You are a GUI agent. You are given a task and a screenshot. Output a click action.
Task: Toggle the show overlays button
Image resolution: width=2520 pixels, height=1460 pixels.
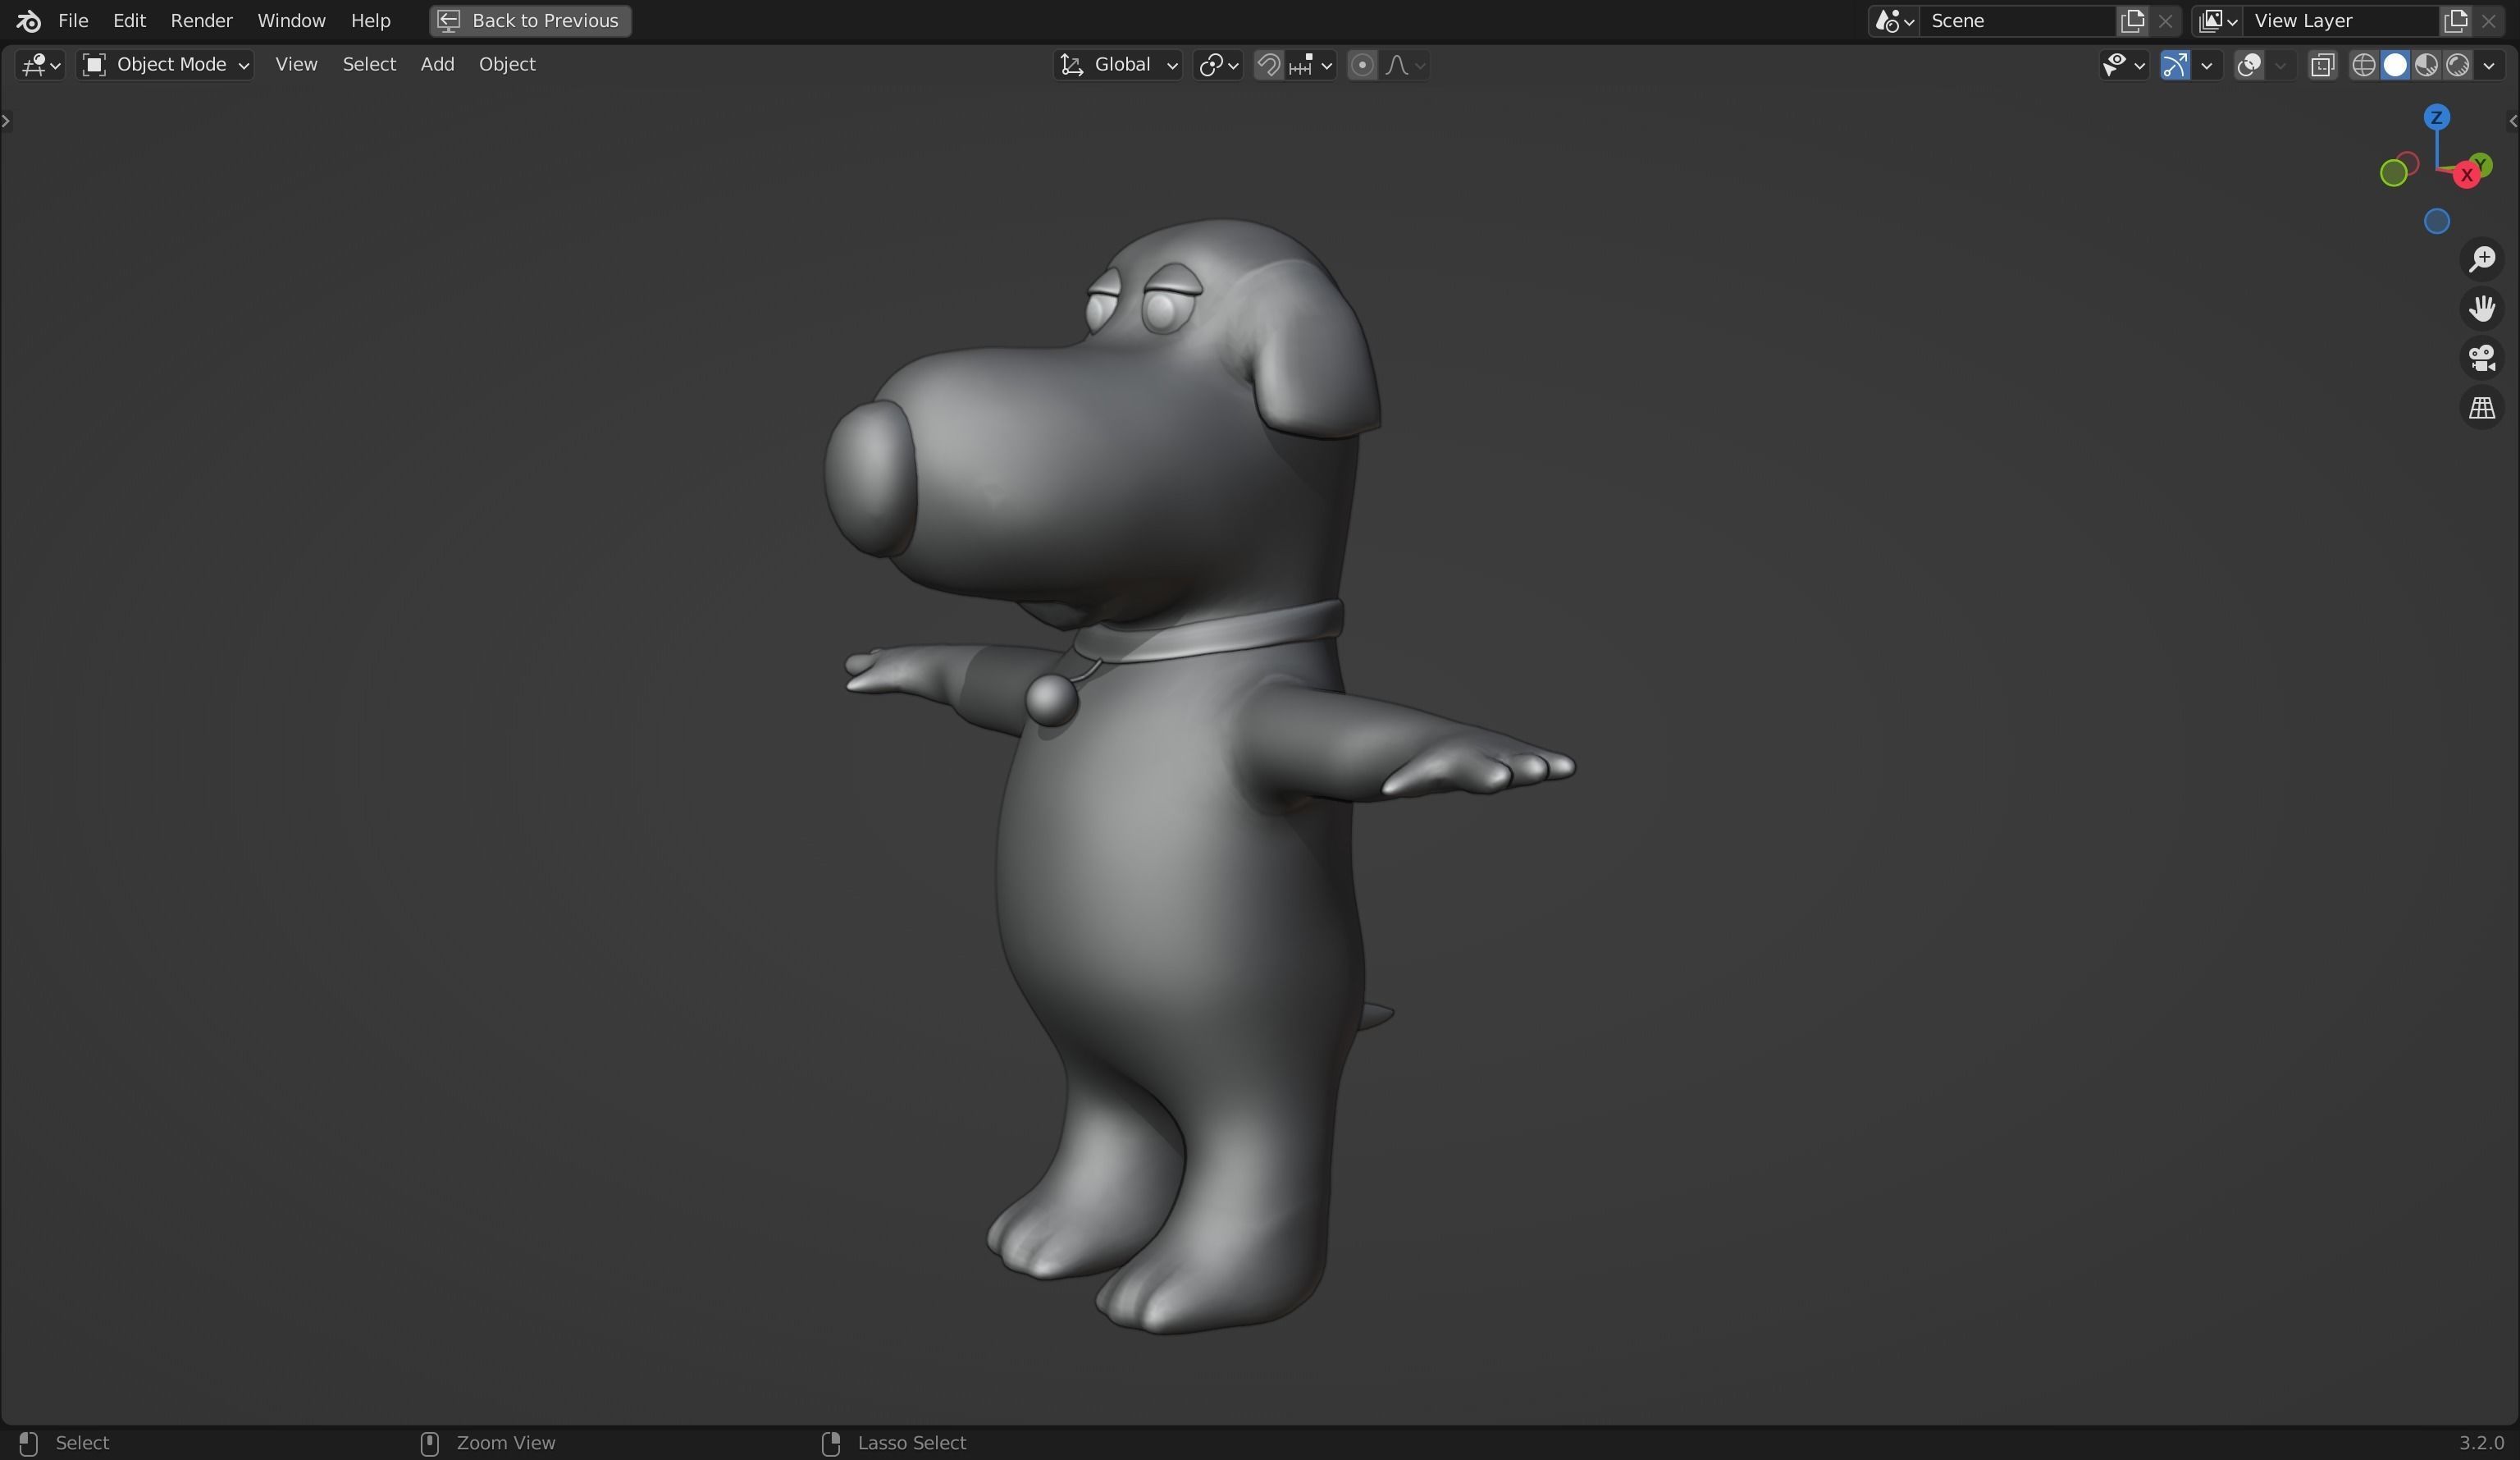coord(2249,65)
